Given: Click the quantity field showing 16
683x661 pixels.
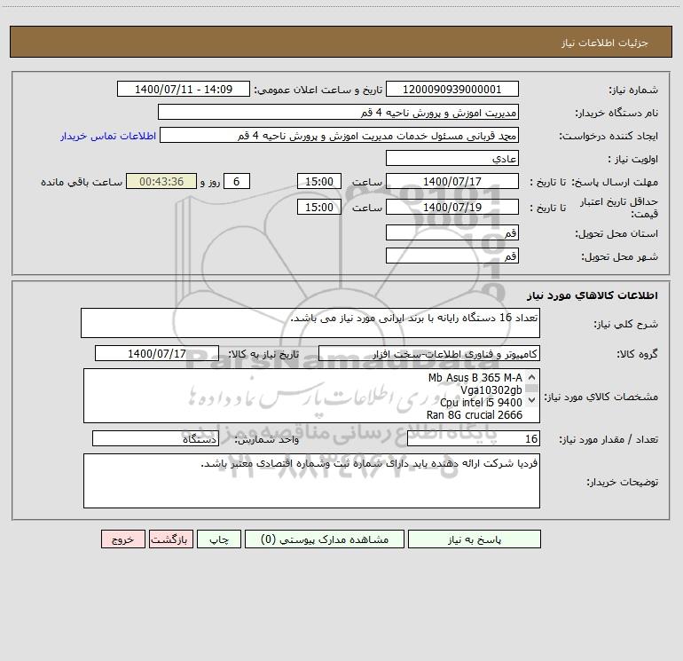Looking at the screenshot, I should pos(474,438).
